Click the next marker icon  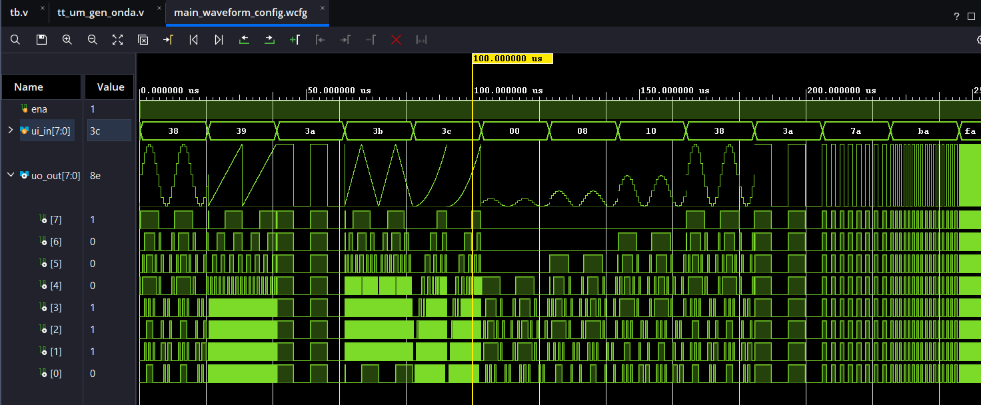click(345, 40)
